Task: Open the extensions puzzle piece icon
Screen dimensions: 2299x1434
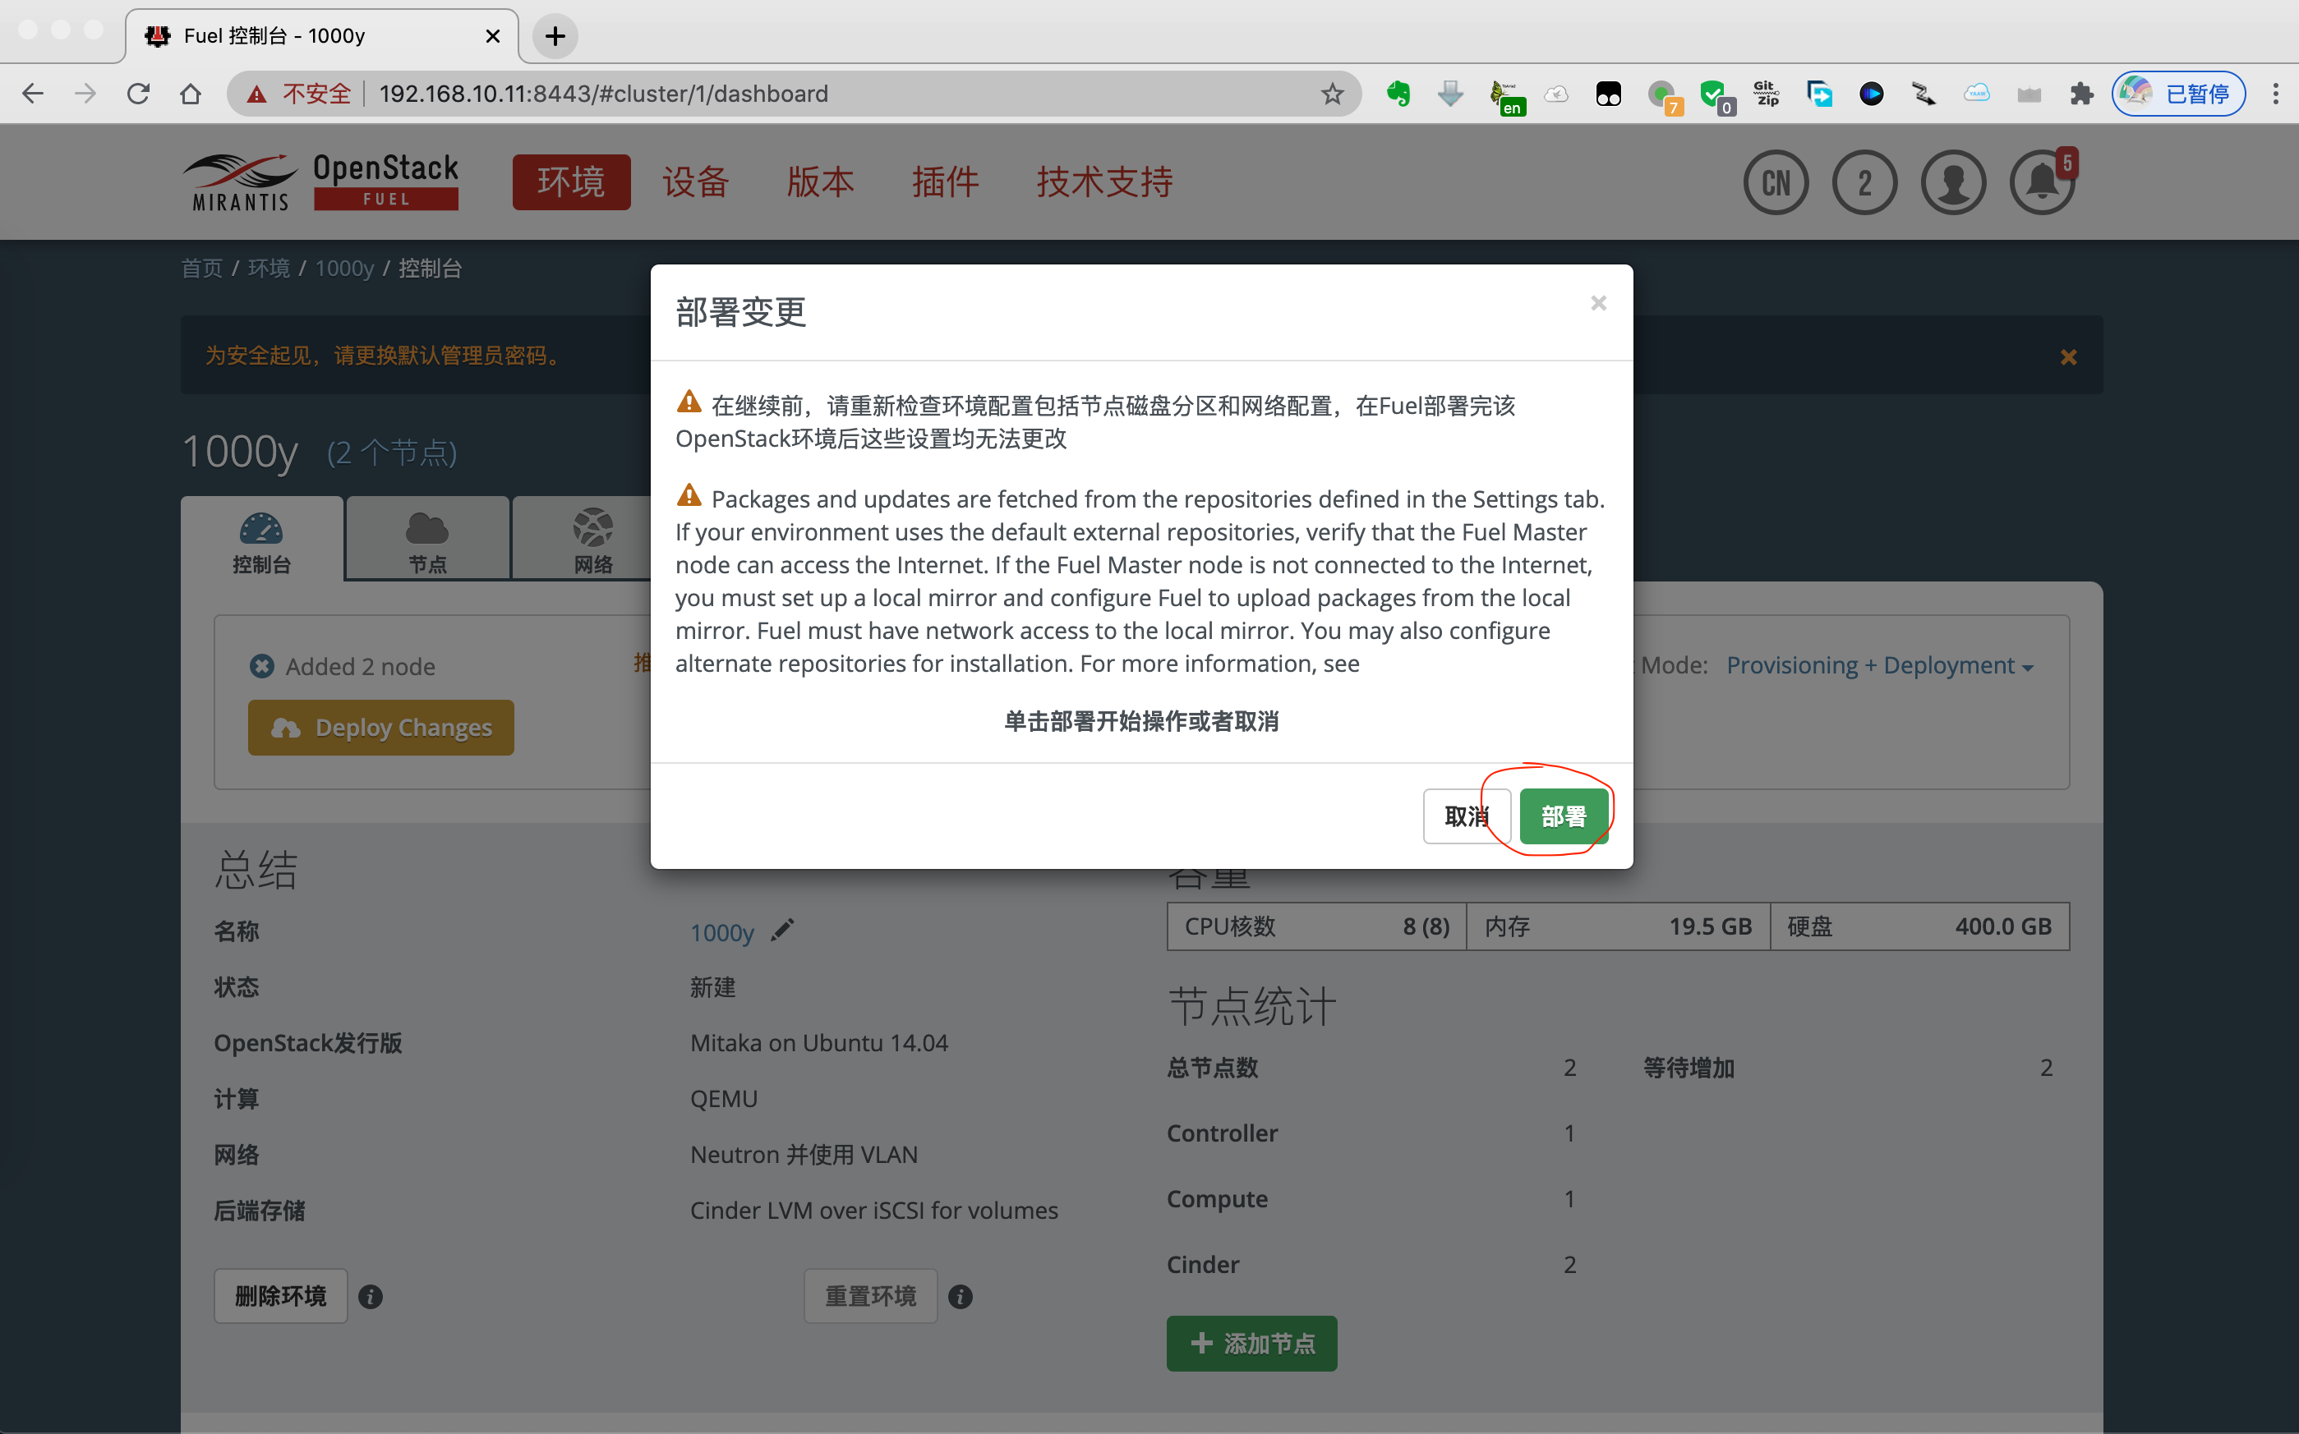Action: 2082,93
